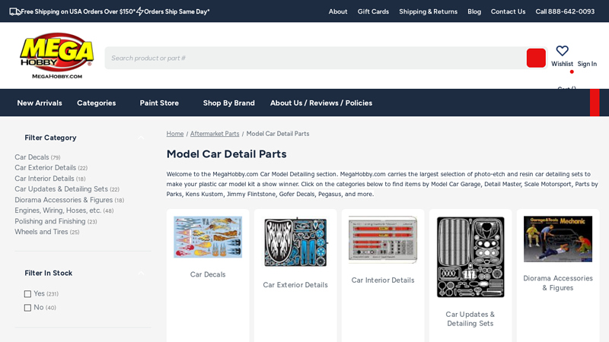
Task: Go to Home breadcrumb
Action: click(x=175, y=134)
